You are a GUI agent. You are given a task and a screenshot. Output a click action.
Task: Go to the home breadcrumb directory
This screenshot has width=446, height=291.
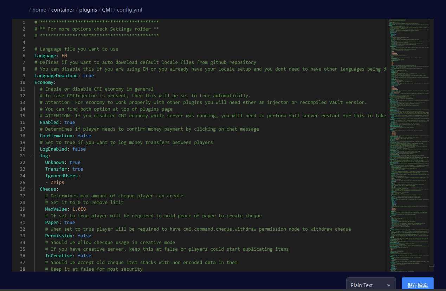pos(39,10)
